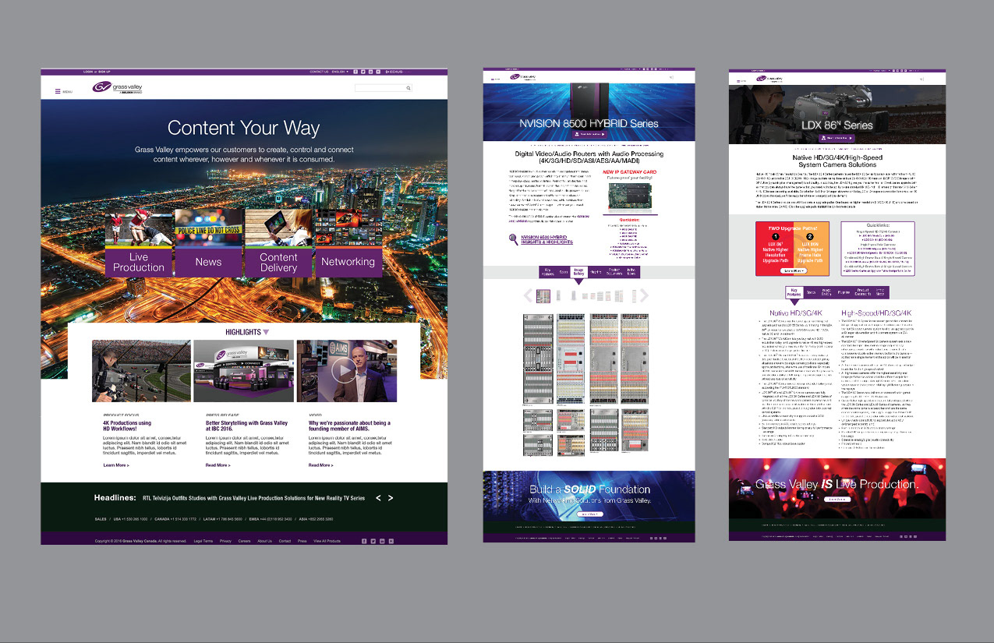Open YouTube icon in homepage top bar
This screenshot has height=643, width=994.
[x=379, y=72]
